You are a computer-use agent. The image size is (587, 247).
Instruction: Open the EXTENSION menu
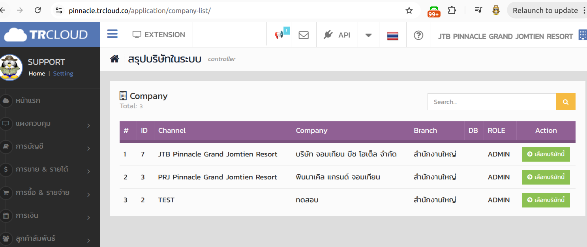click(159, 35)
